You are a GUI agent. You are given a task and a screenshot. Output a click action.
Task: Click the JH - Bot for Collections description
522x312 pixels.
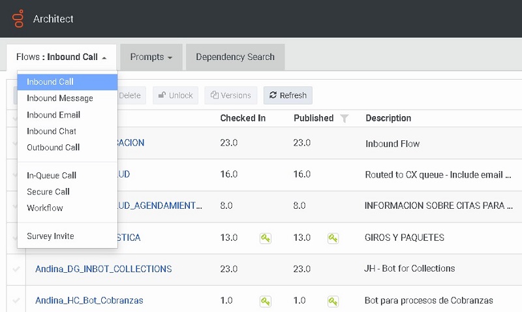pyautogui.click(x=410, y=268)
